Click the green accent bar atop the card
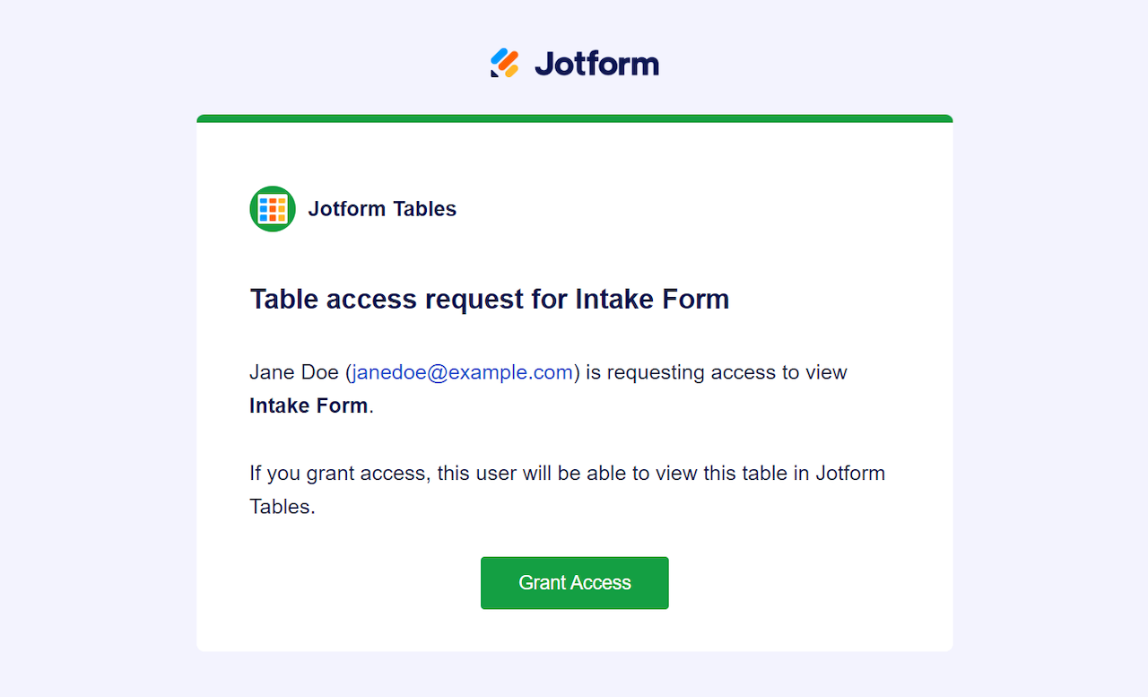Viewport: 1148px width, 697px height. 574,118
